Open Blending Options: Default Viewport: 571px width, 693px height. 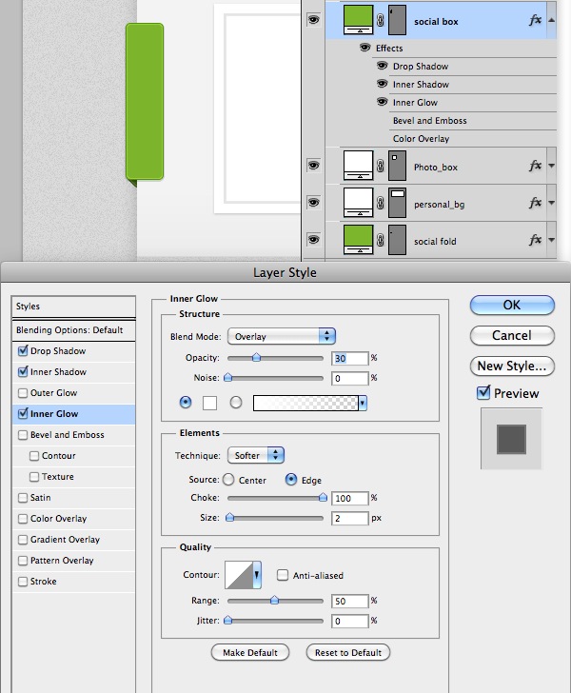[73, 330]
